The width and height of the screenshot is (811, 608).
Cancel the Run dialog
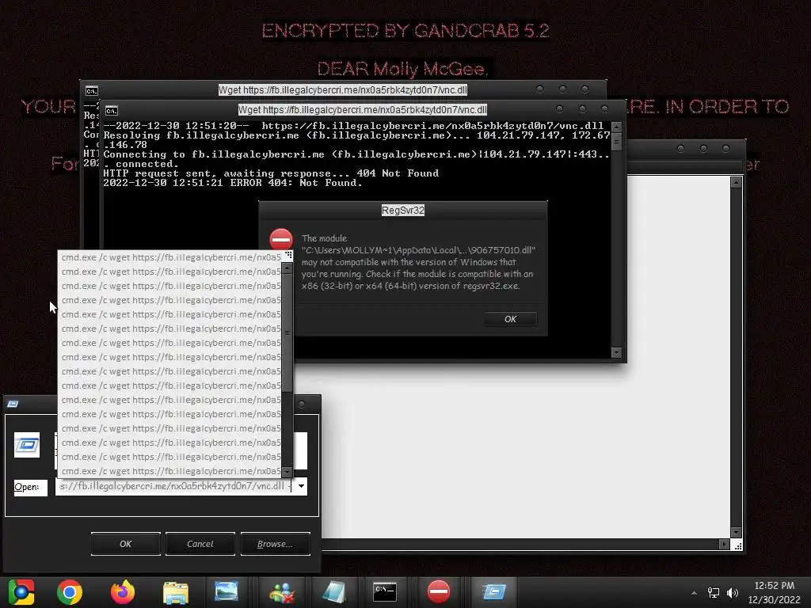point(200,544)
